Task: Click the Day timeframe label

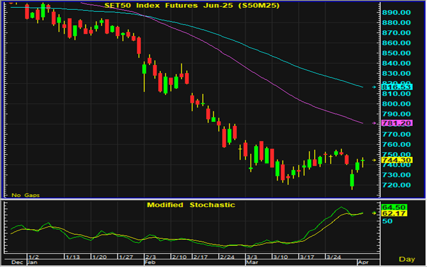Action: pos(407,259)
